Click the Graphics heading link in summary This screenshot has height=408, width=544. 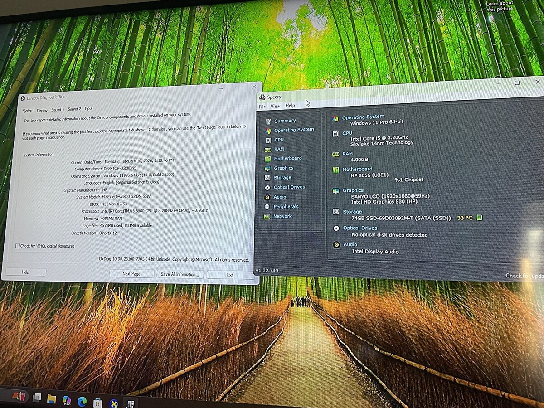(353, 190)
